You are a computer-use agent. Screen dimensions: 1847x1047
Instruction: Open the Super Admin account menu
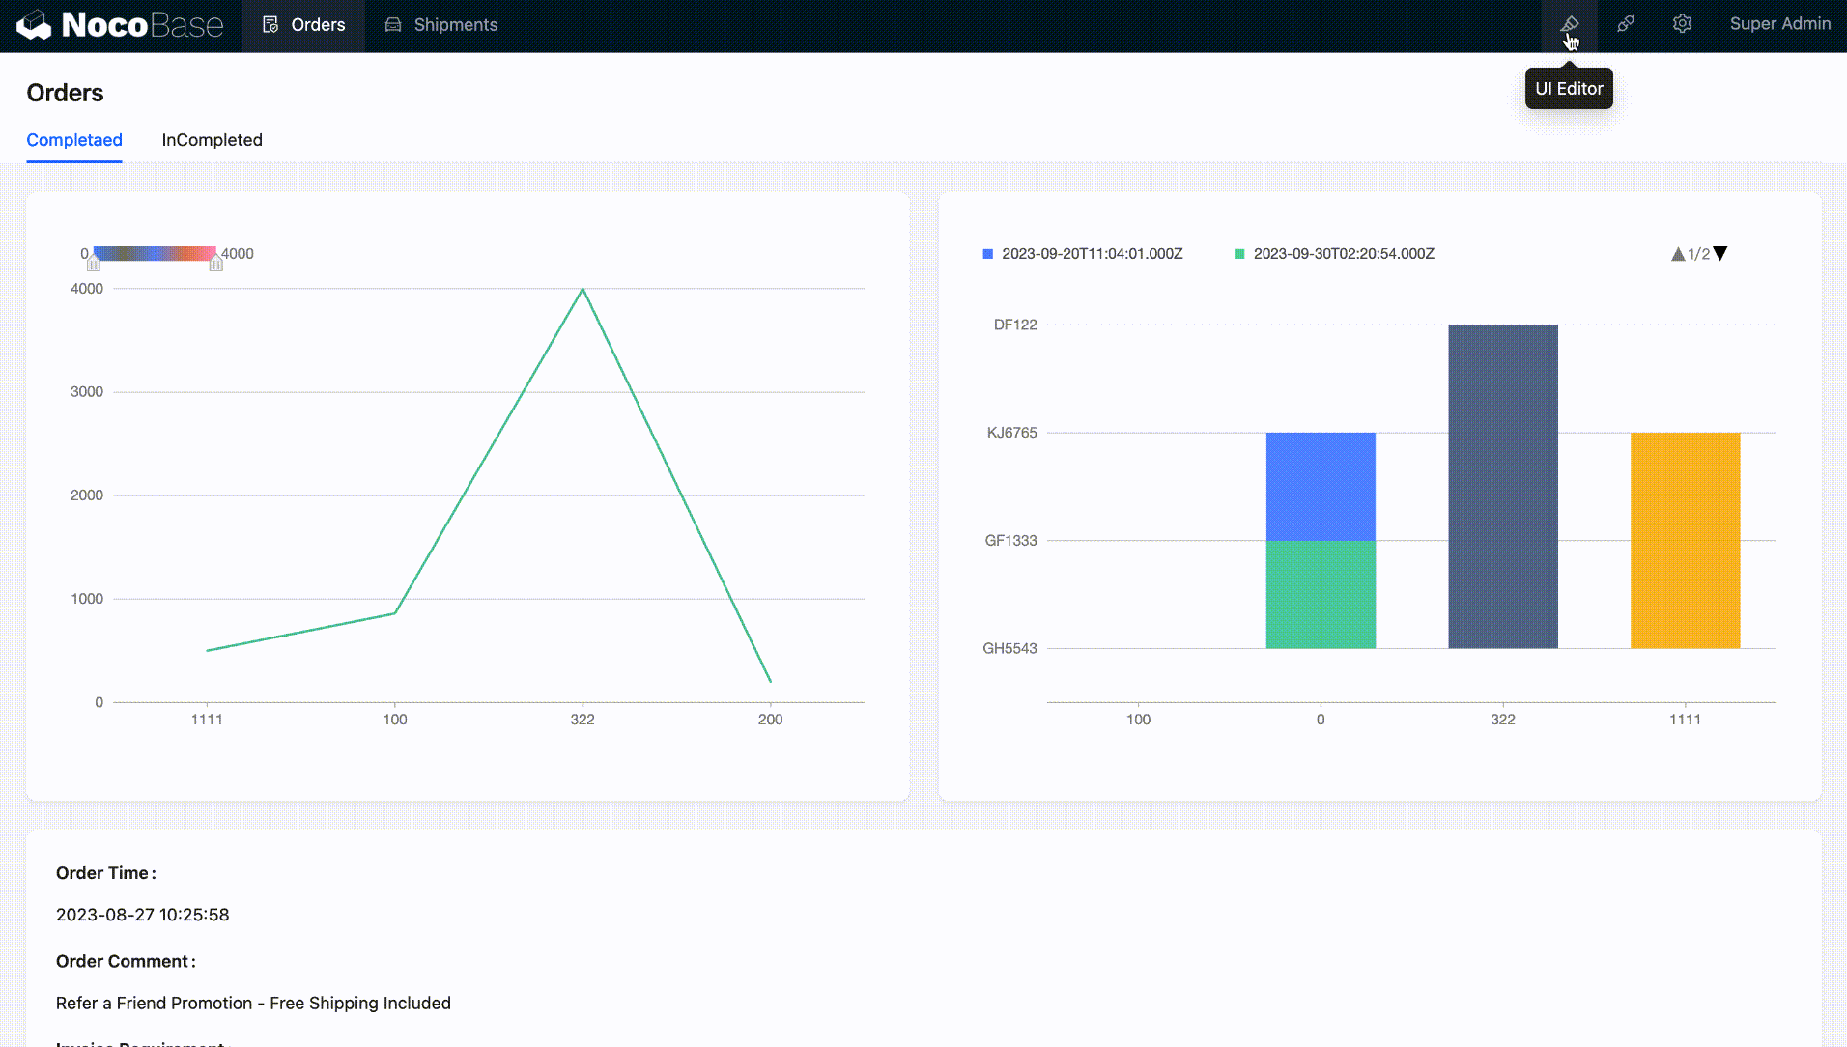click(1780, 24)
